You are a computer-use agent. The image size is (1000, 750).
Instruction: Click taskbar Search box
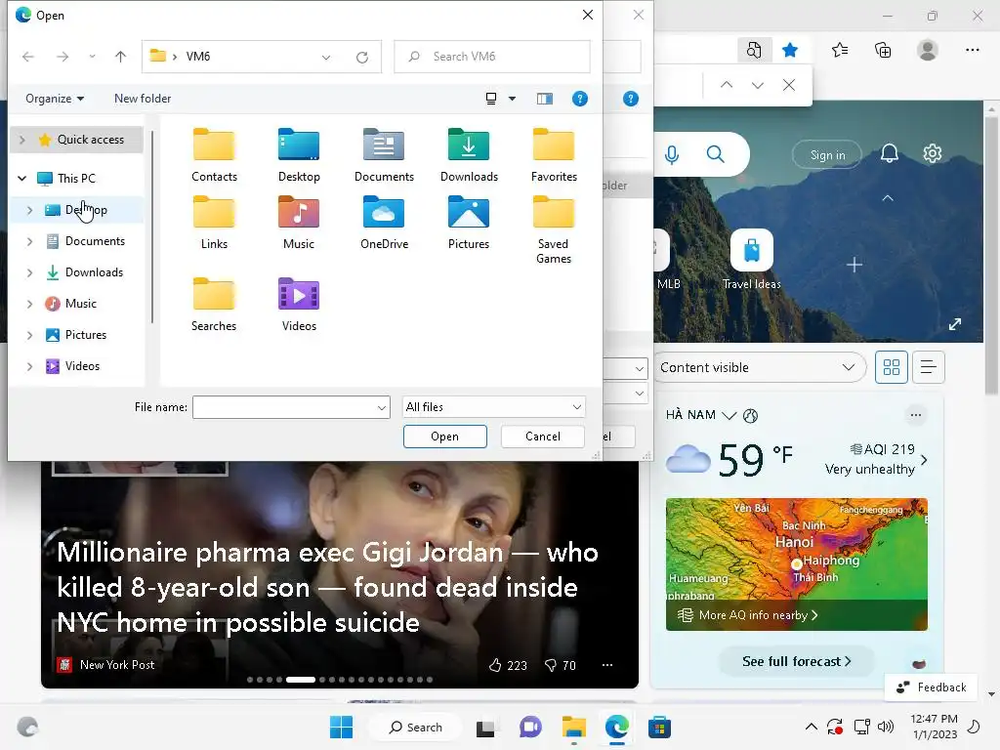[416, 727]
